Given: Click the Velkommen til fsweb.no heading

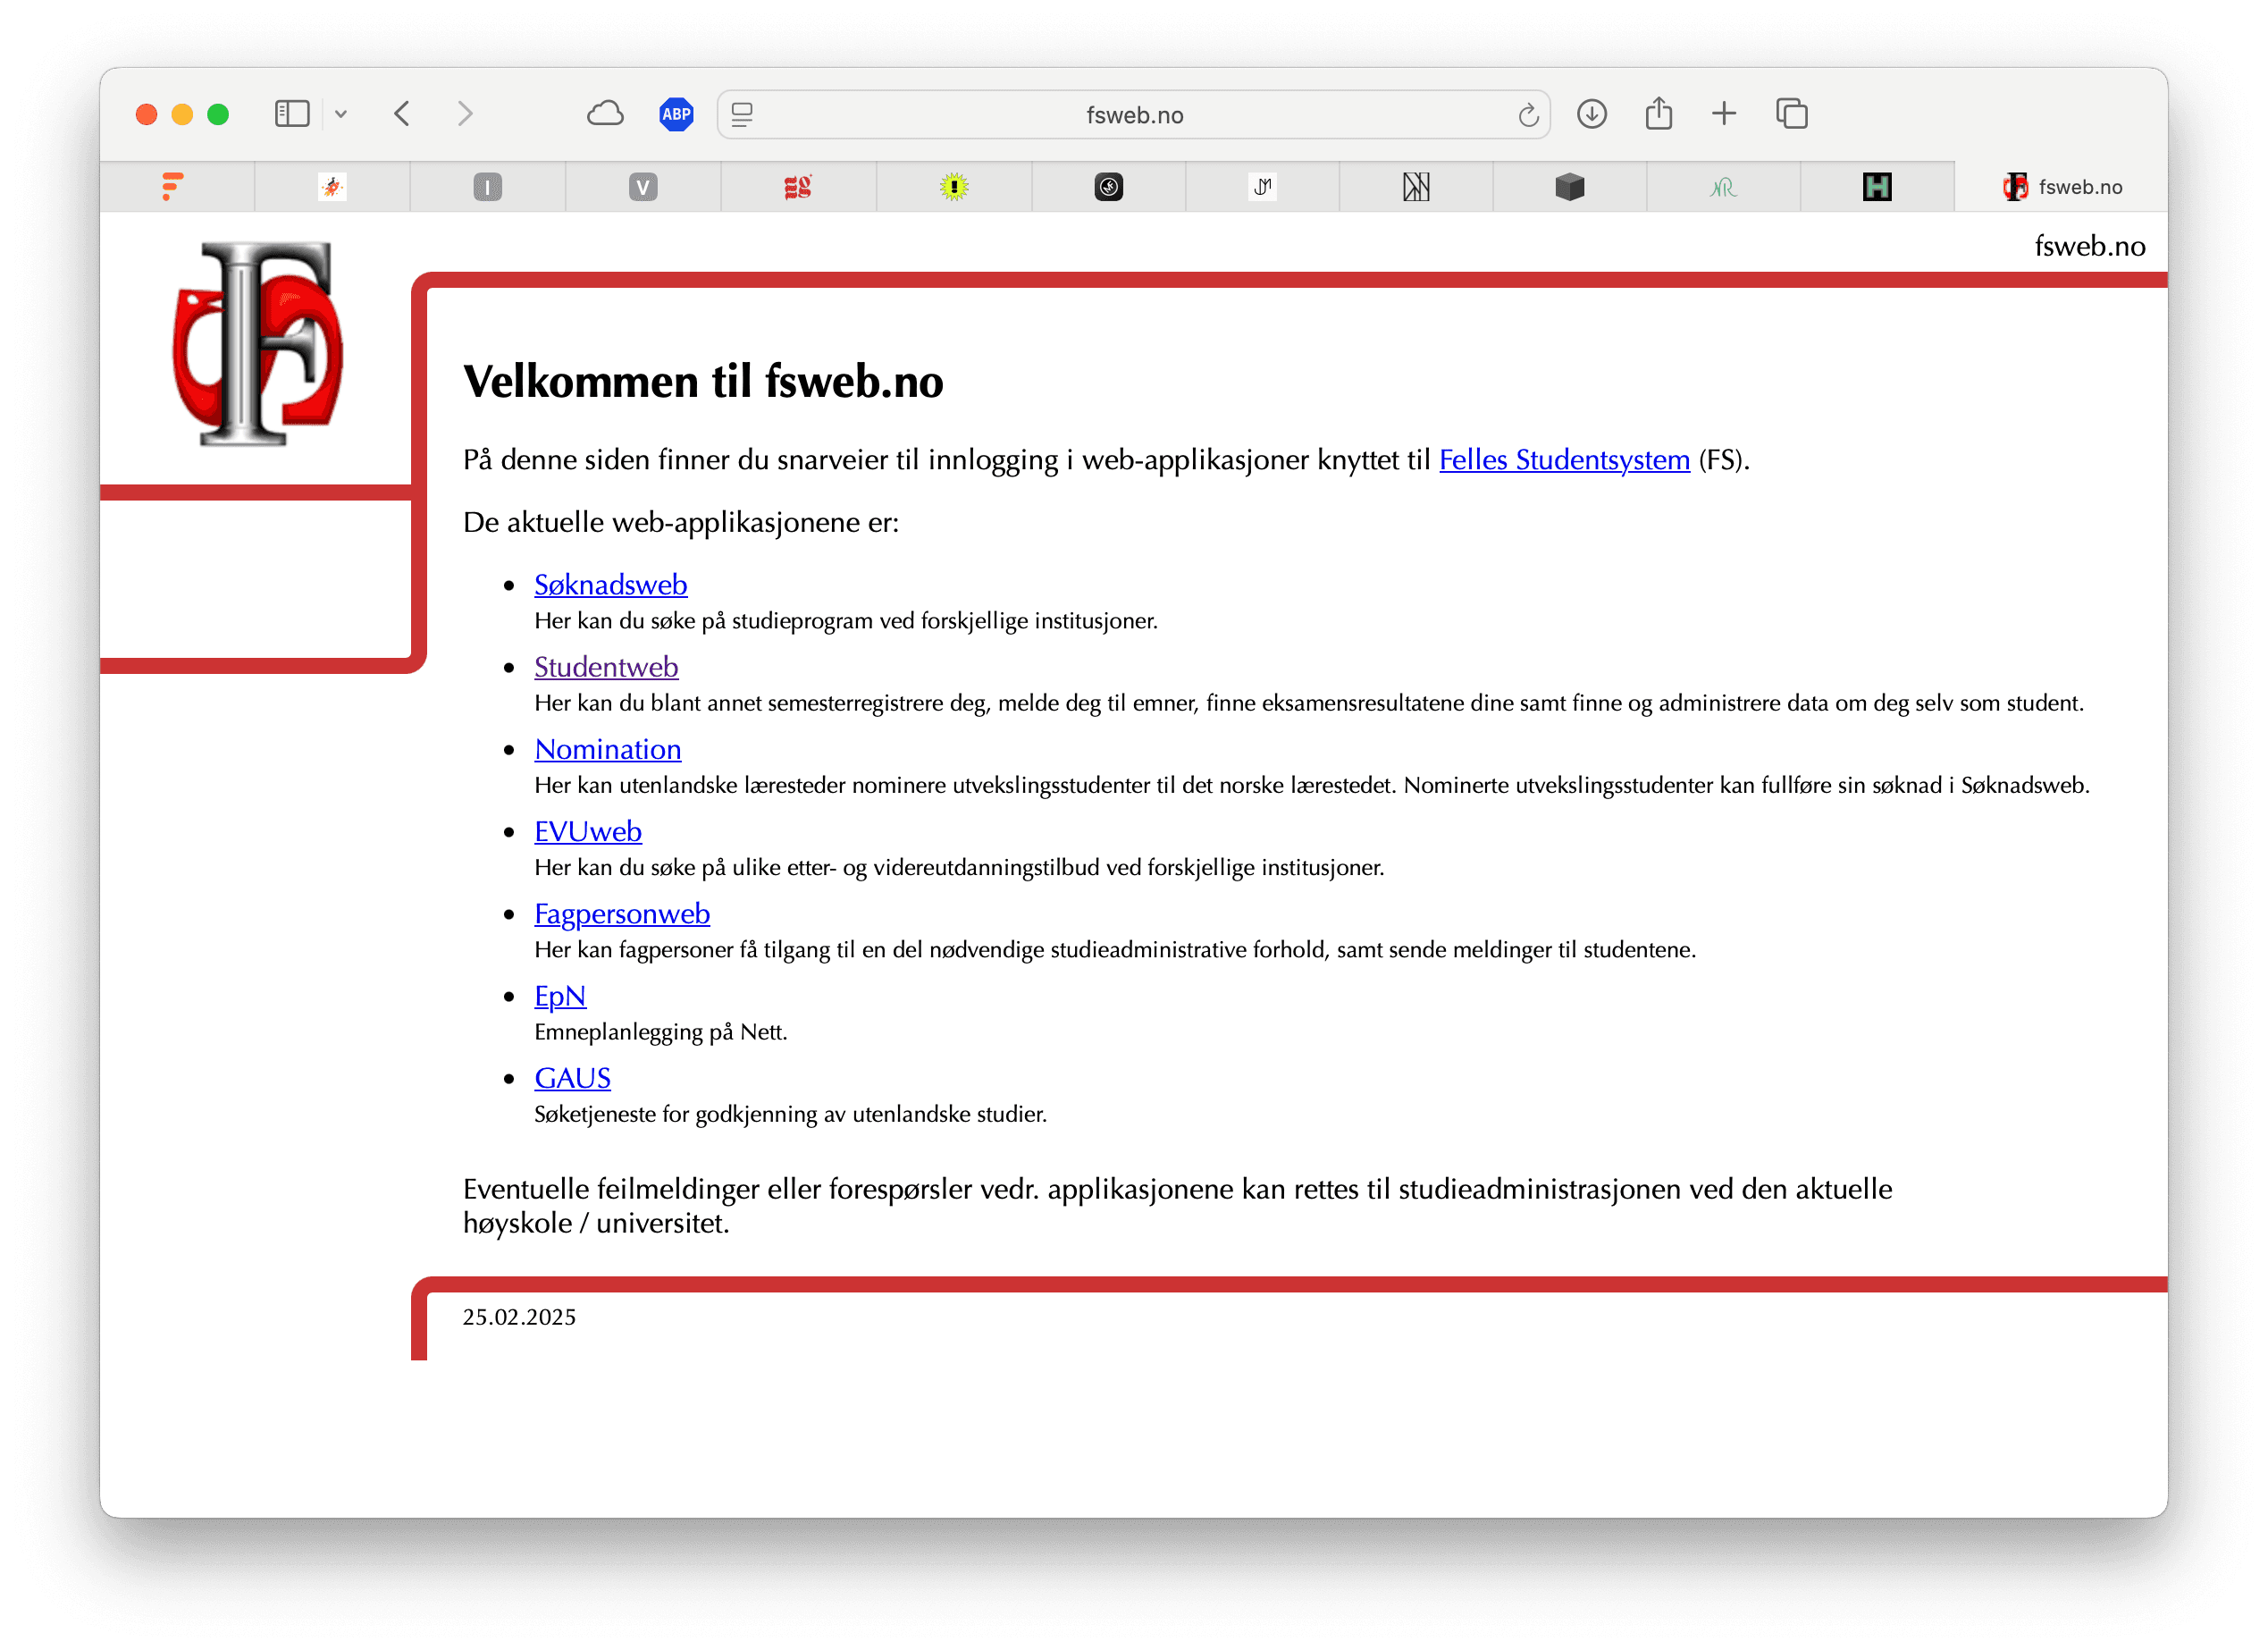Looking at the screenshot, I should [x=703, y=382].
